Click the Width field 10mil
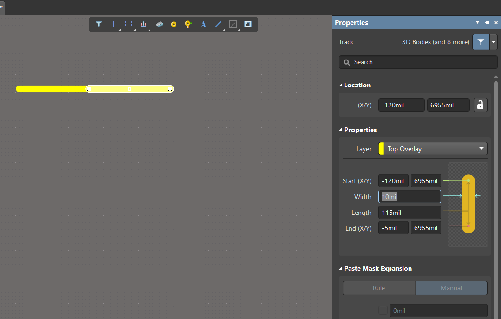Screen dimensions: 501x319 (410, 196)
